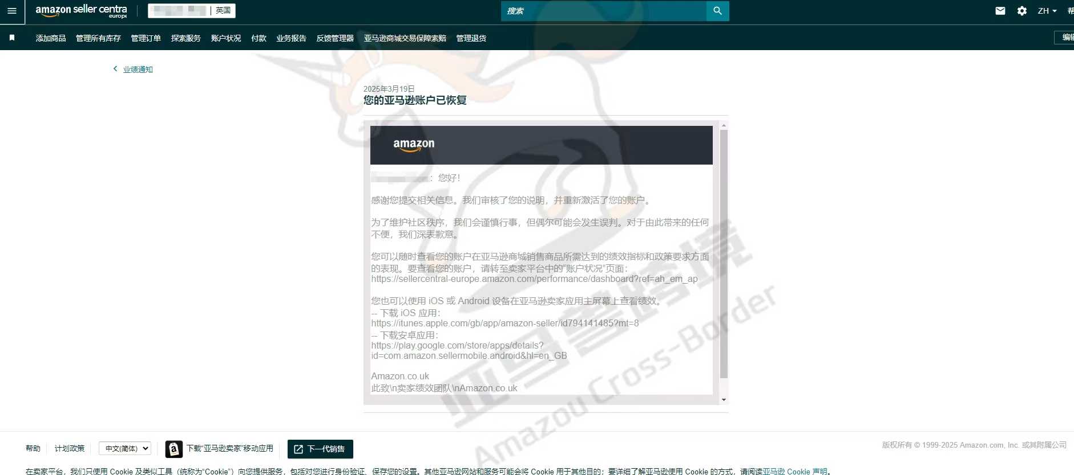The height and width of the screenshot is (475, 1074).
Task: Click the Amazon.co.uk signature line
Action: pyautogui.click(x=400, y=376)
